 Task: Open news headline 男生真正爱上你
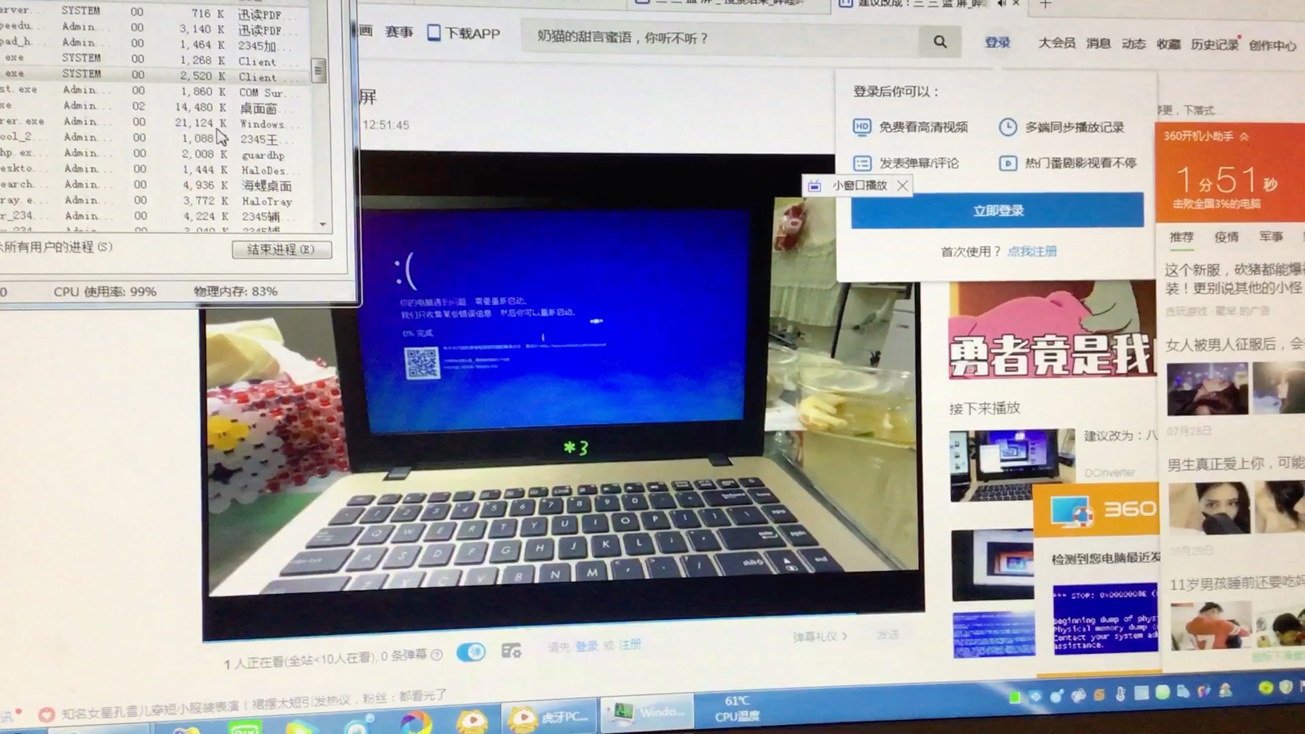click(x=1235, y=464)
